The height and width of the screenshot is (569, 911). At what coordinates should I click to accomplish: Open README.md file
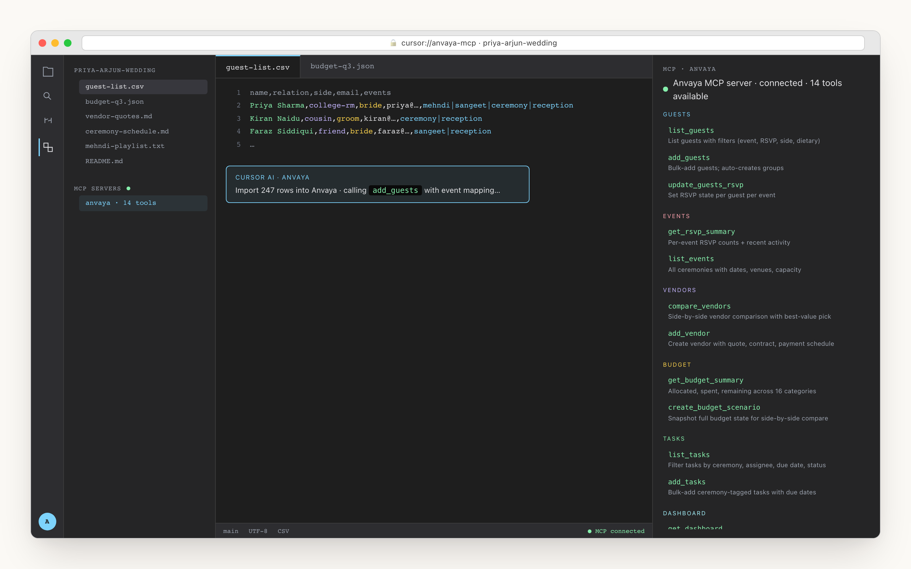[143, 161]
